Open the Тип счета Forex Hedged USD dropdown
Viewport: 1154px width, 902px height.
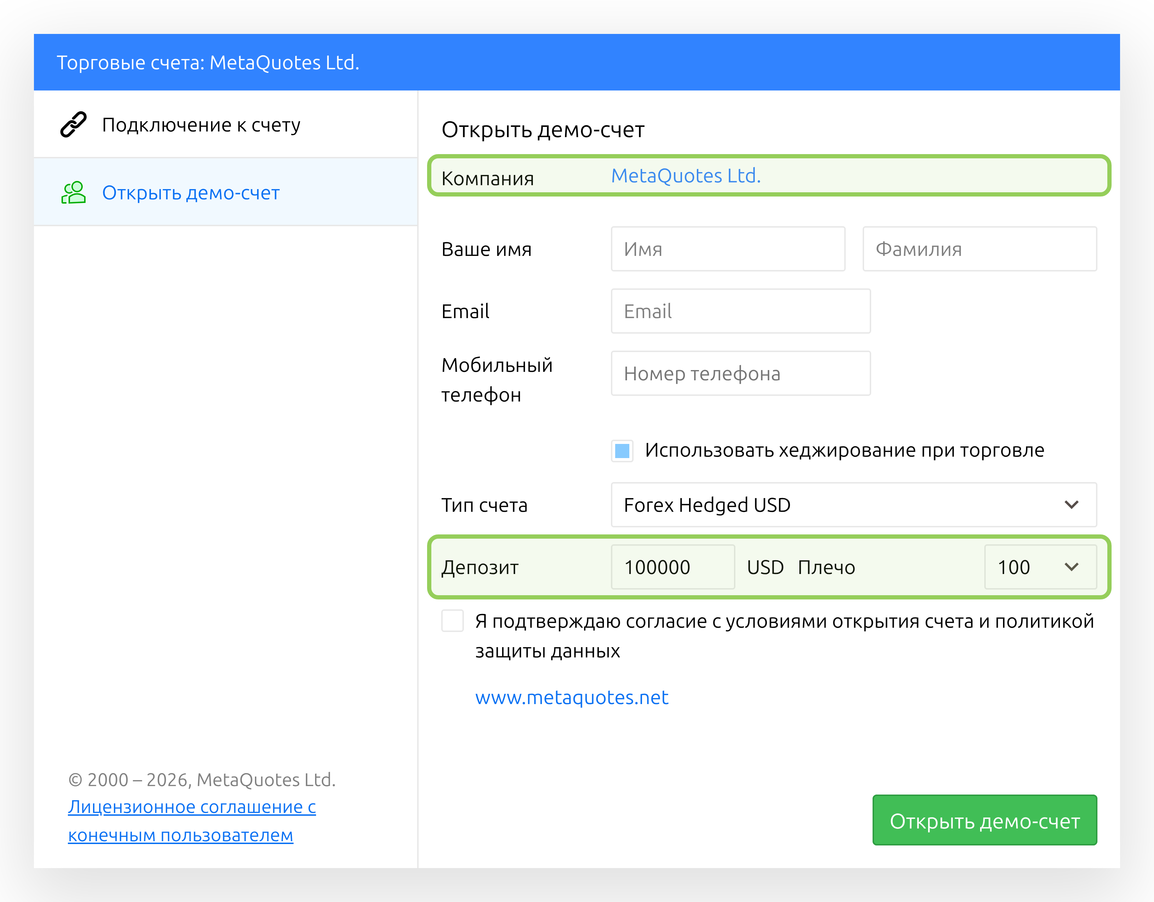(854, 505)
